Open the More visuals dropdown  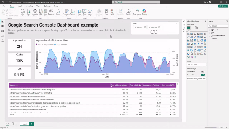pyautogui.click(x=90, y=13)
